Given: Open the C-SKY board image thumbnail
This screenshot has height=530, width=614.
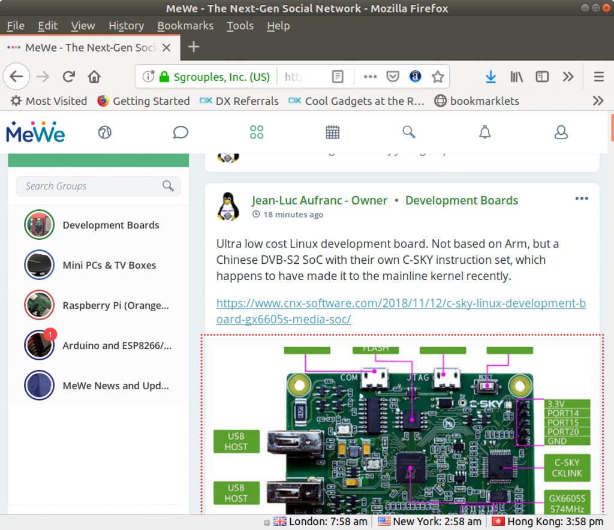Looking at the screenshot, I should [402, 432].
